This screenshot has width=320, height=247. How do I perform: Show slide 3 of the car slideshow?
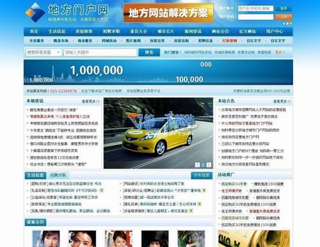pos(209,165)
